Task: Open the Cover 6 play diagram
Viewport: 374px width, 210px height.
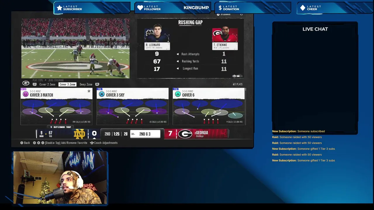Action: [209, 112]
